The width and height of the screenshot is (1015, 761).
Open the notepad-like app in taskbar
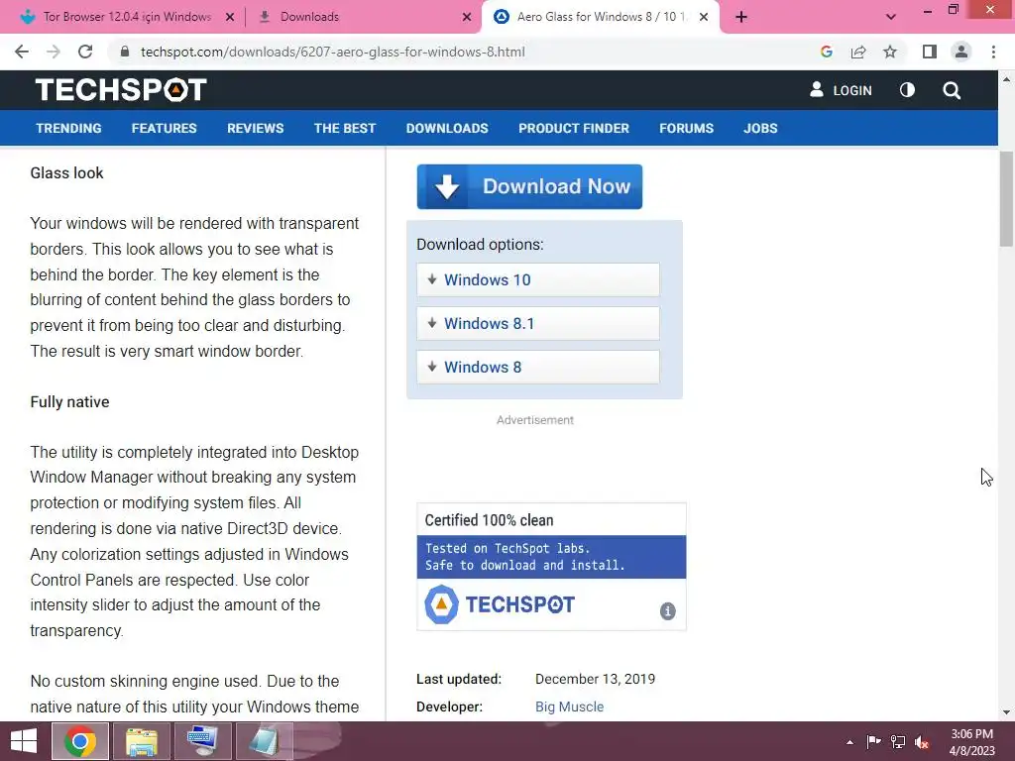coord(265,741)
